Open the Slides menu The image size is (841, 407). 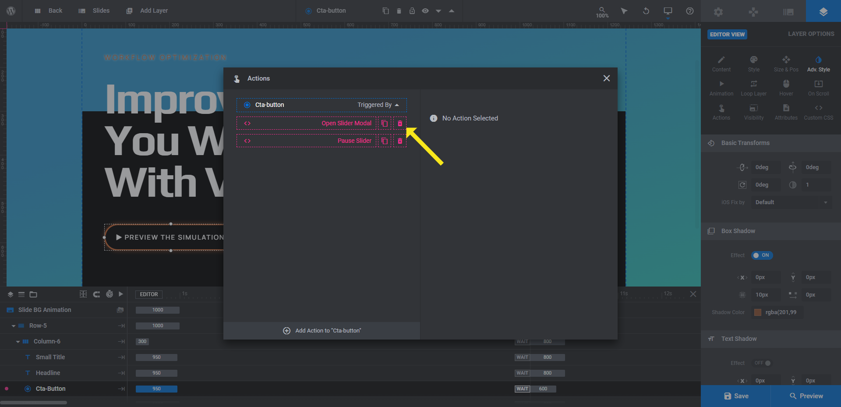click(94, 11)
